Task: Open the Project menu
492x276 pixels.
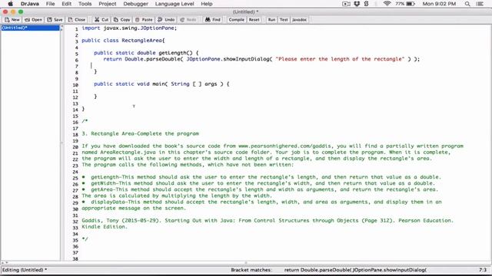Action: click(108, 4)
